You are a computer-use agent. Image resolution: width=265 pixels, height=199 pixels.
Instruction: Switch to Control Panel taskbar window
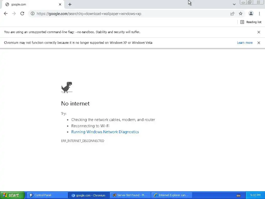(x=47, y=195)
